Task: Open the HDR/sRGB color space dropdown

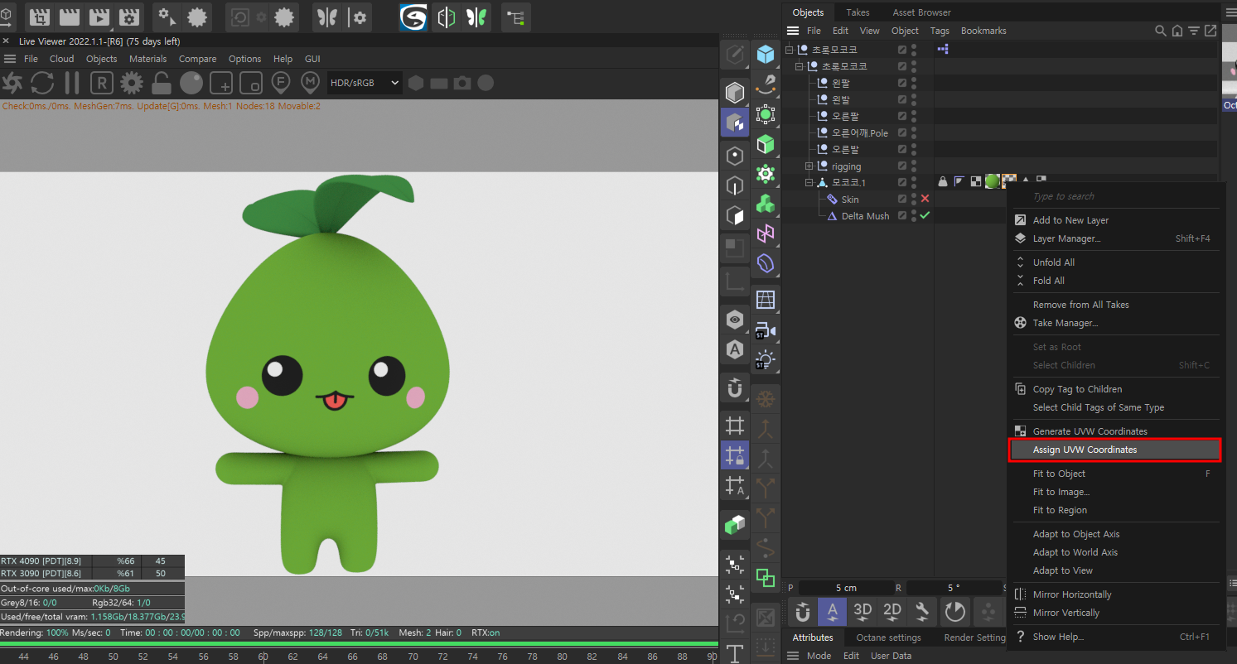Action: 365,83
